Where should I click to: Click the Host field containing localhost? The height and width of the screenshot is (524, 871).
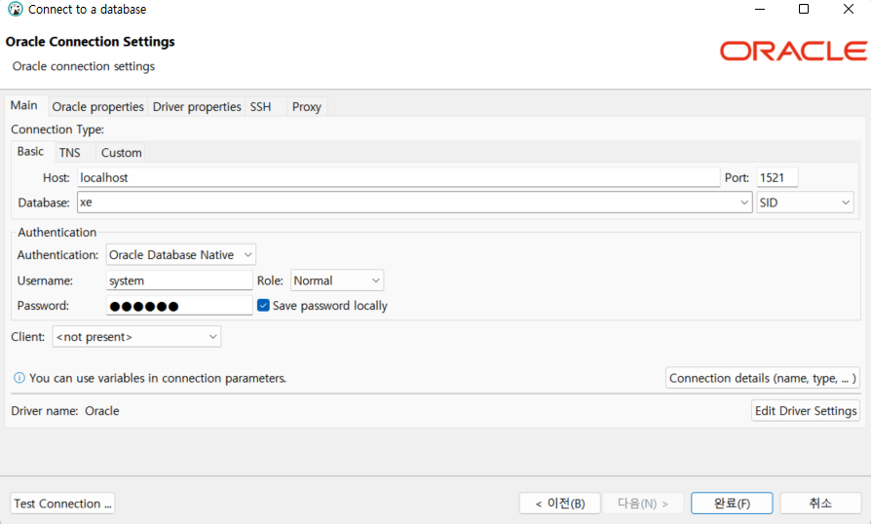point(398,177)
